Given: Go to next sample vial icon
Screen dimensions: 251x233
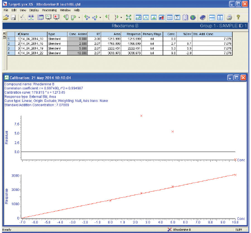Looking at the screenshot, I should pos(73,17).
